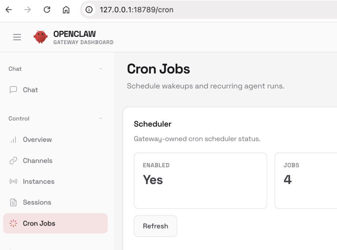The width and height of the screenshot is (337, 250).
Task: Click the Cron Jobs spinner icon
Action: (13, 223)
